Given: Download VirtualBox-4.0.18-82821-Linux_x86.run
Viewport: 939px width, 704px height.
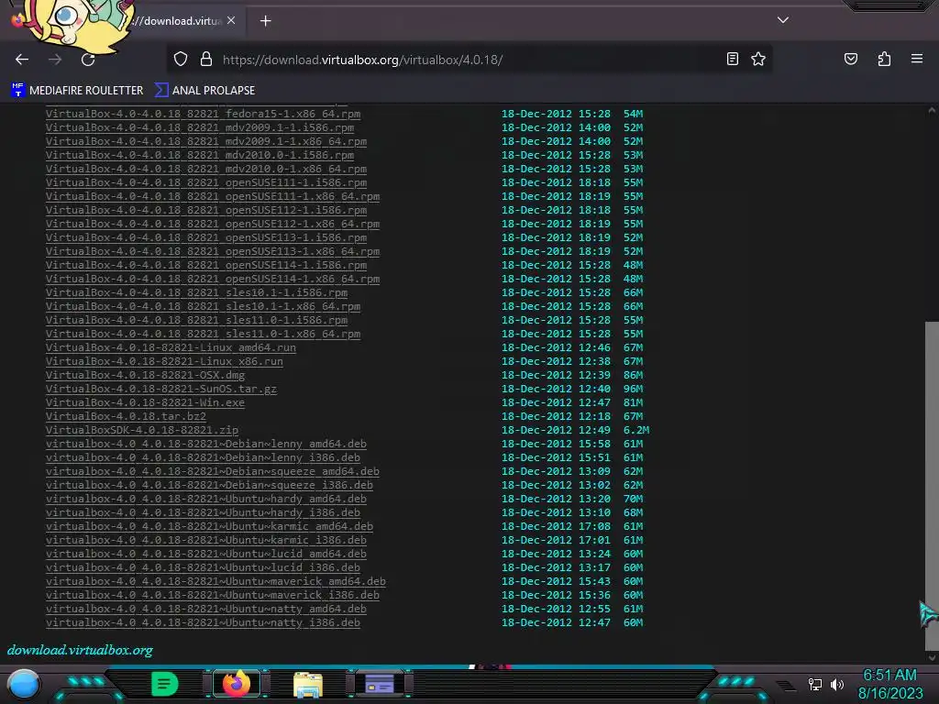Looking at the screenshot, I should [164, 361].
